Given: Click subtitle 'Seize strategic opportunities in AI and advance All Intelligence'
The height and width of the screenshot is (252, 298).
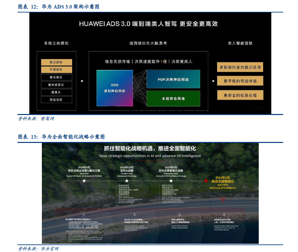Looking at the screenshot, I should click(x=150, y=156).
